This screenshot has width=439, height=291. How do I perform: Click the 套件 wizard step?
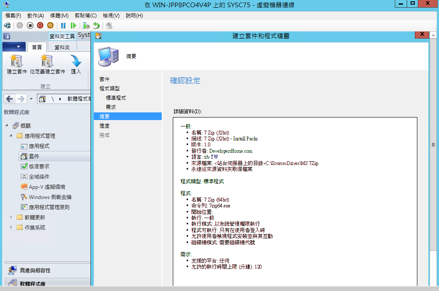click(x=104, y=79)
